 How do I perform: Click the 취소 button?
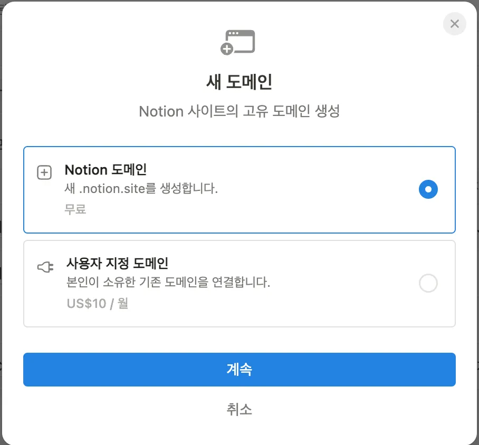tap(239, 409)
